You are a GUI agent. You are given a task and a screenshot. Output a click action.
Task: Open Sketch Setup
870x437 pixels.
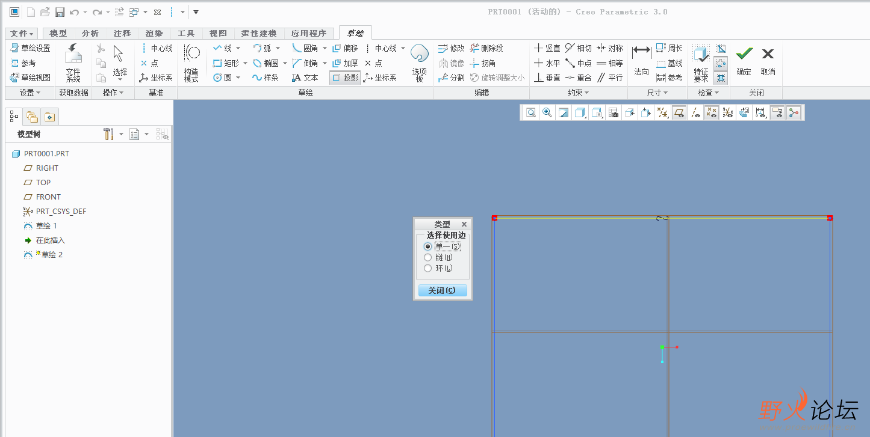tap(31, 48)
